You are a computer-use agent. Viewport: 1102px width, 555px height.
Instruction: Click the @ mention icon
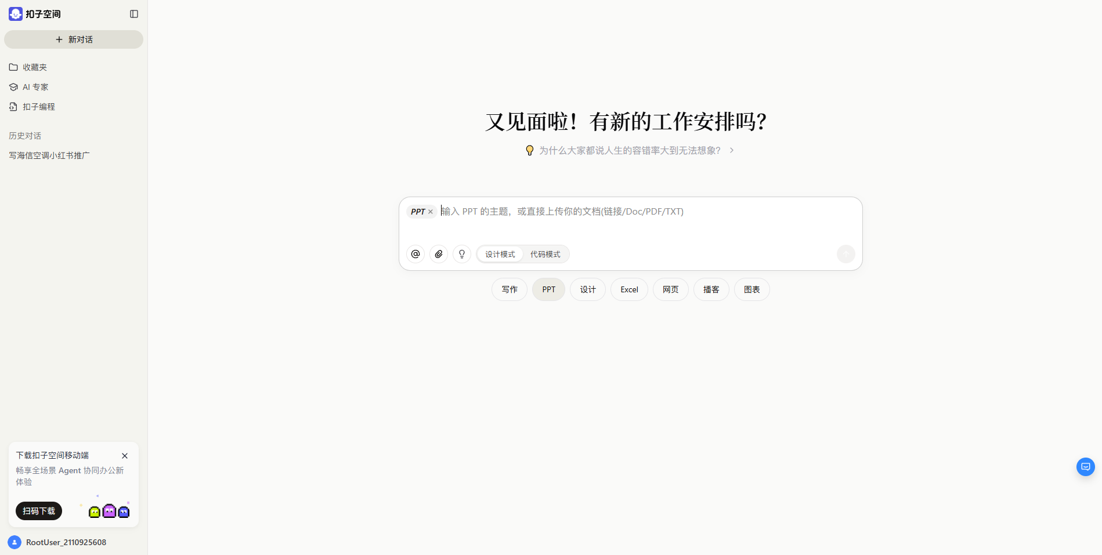(415, 254)
